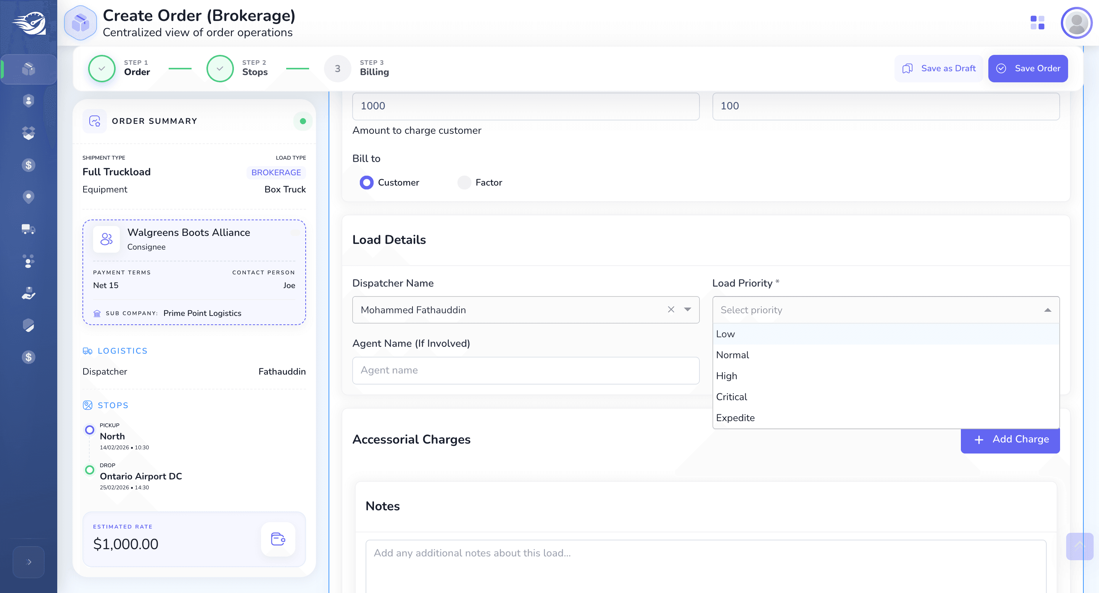Click the bird logo at top of sidebar

pyautogui.click(x=29, y=23)
